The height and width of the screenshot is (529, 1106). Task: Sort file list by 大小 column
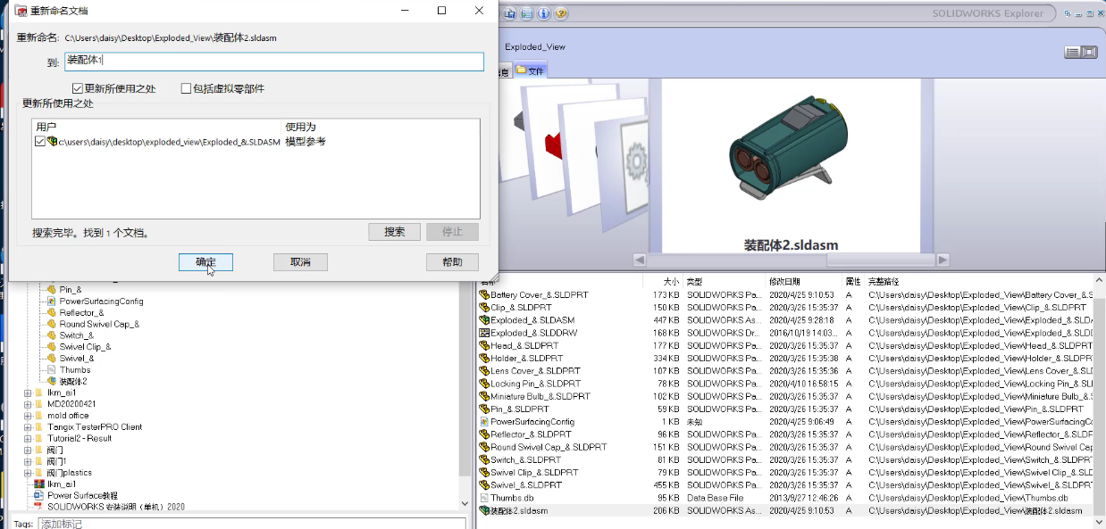point(671,281)
